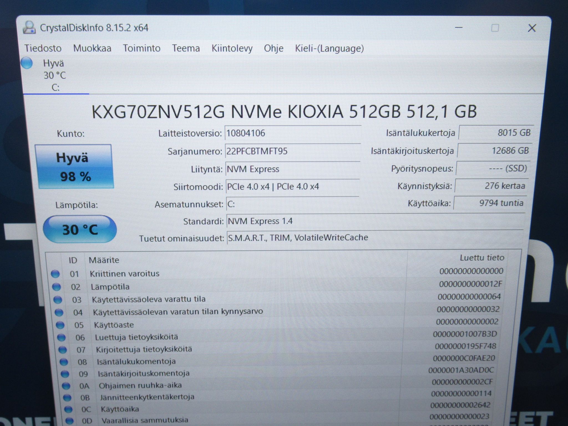Click the status orb for Isäntäkirjoituskomentoja

[x=65, y=374]
